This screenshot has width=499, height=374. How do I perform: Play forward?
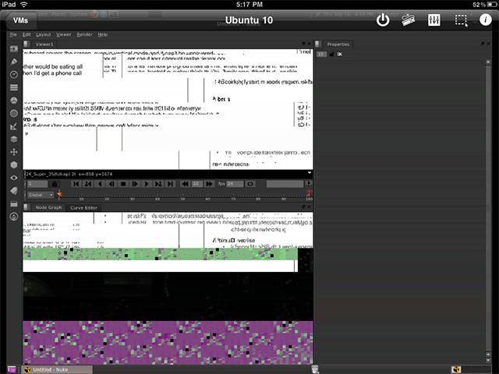pos(147,184)
